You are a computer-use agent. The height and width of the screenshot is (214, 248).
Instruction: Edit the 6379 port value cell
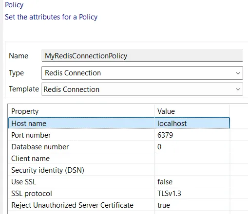(x=192, y=135)
